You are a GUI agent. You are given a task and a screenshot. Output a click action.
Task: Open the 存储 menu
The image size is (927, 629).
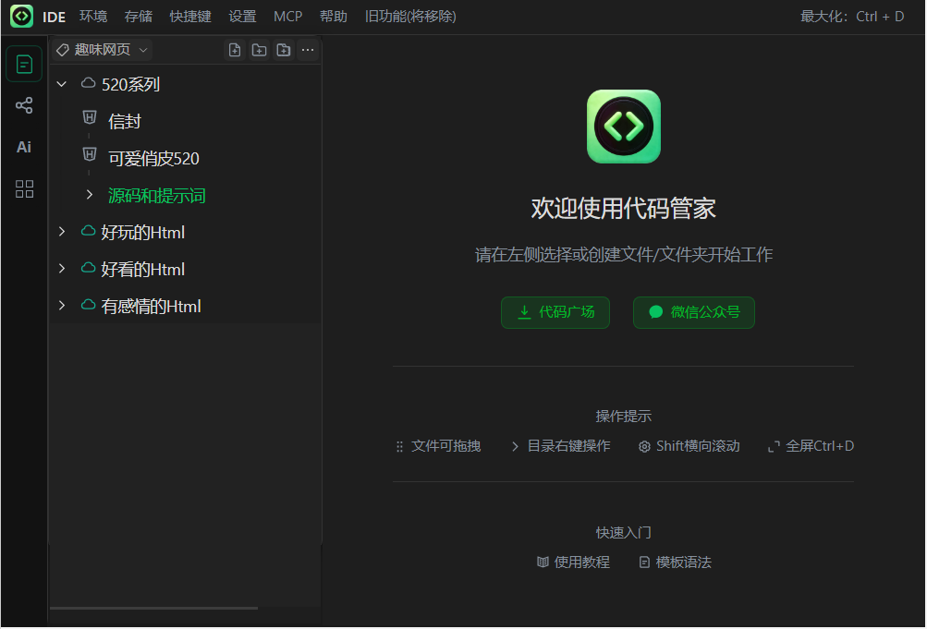coord(139,17)
